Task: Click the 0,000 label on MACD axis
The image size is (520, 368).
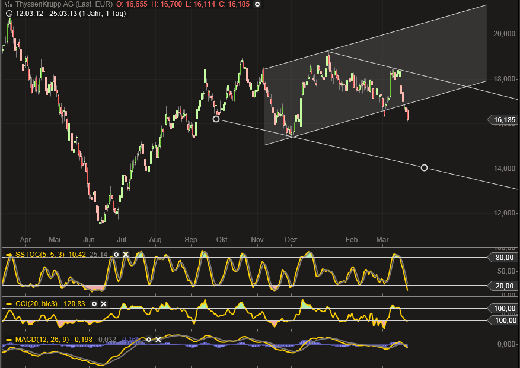Action: tap(506, 344)
